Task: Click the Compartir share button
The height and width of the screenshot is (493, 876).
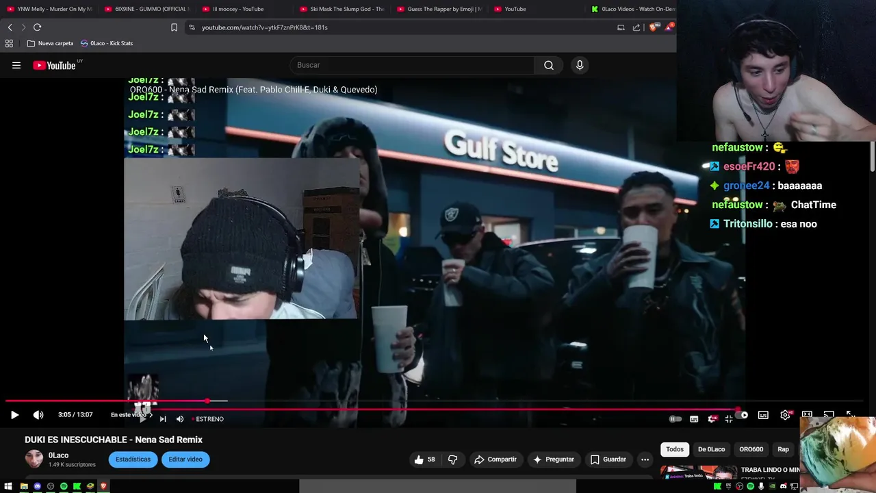Action: tap(495, 459)
